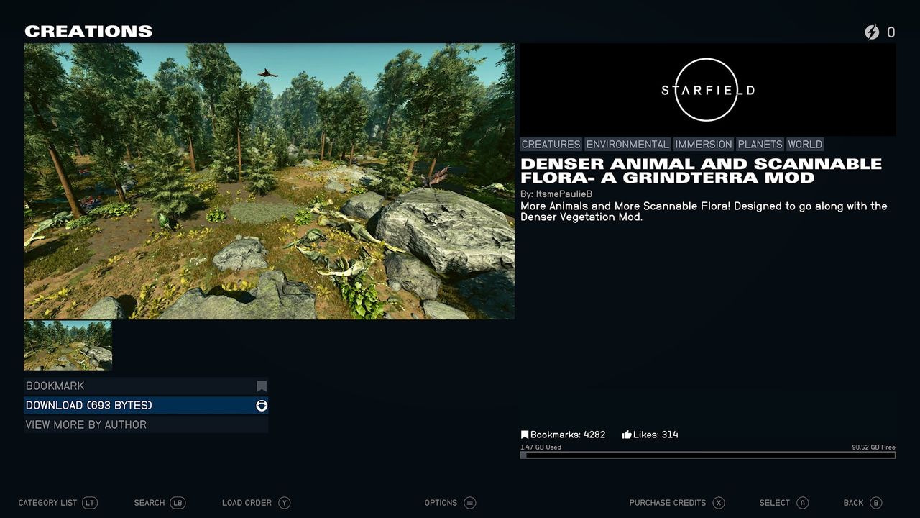Click the 98.52 GB Free label
The image size is (920, 518).
click(873, 447)
